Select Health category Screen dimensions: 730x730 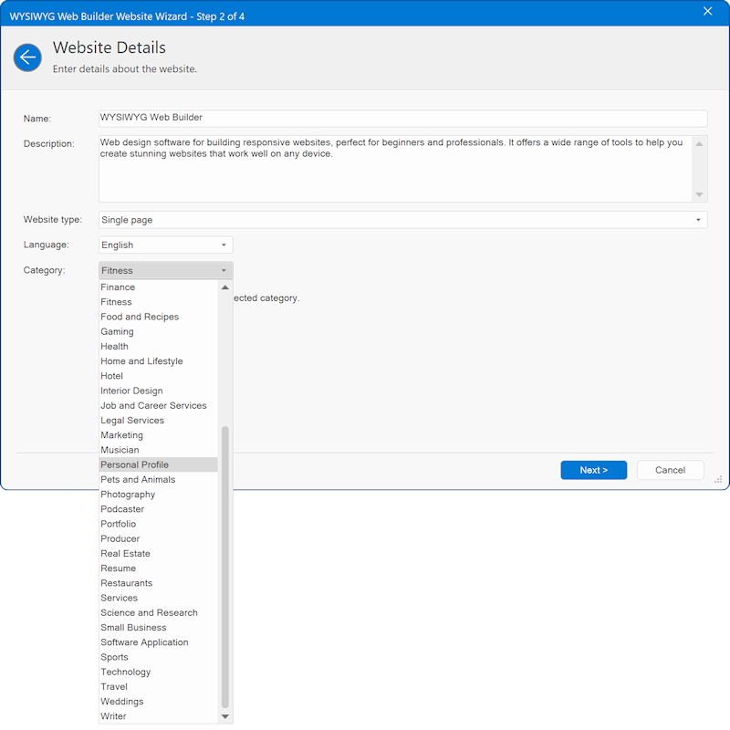pos(158,347)
